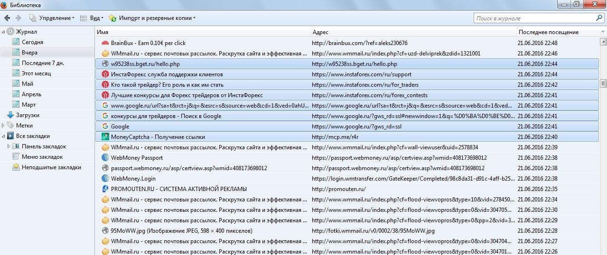This screenshot has height=255, width=607.
Task: Click the calendar icon next to Март
Action: [16, 105]
